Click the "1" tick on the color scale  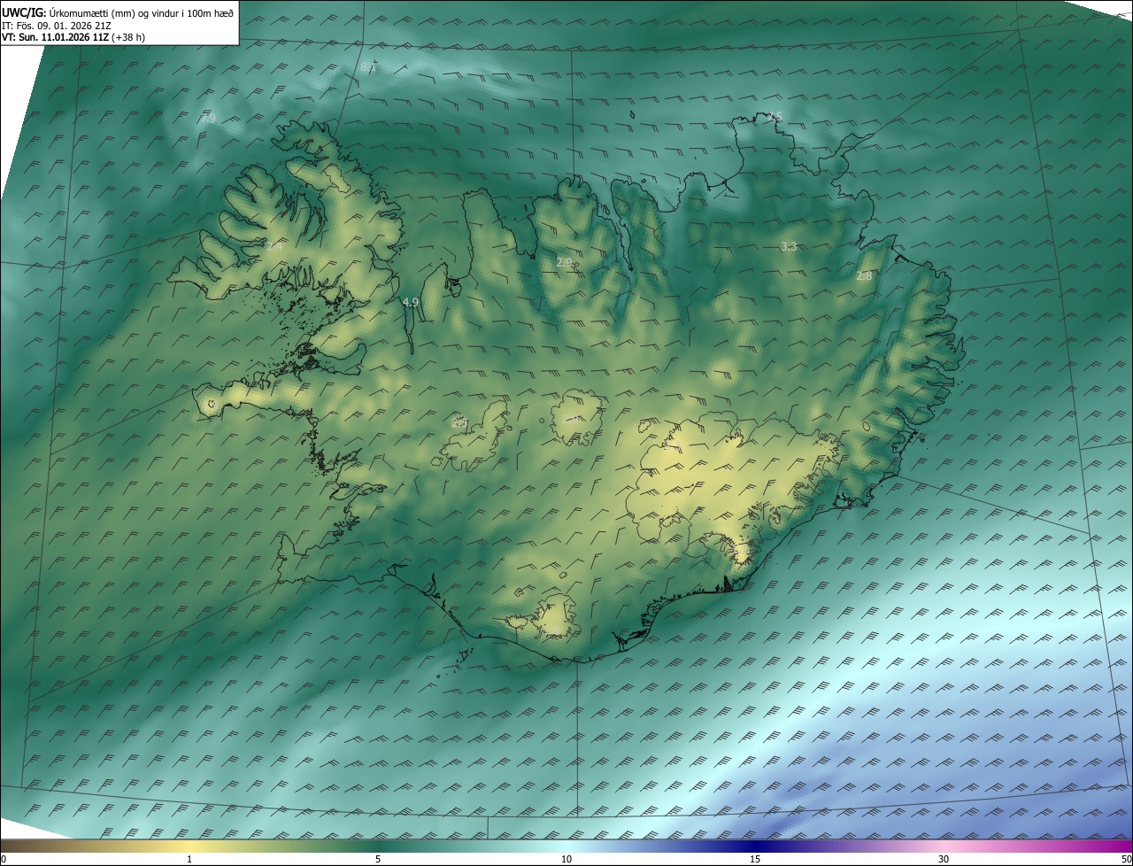[189, 859]
